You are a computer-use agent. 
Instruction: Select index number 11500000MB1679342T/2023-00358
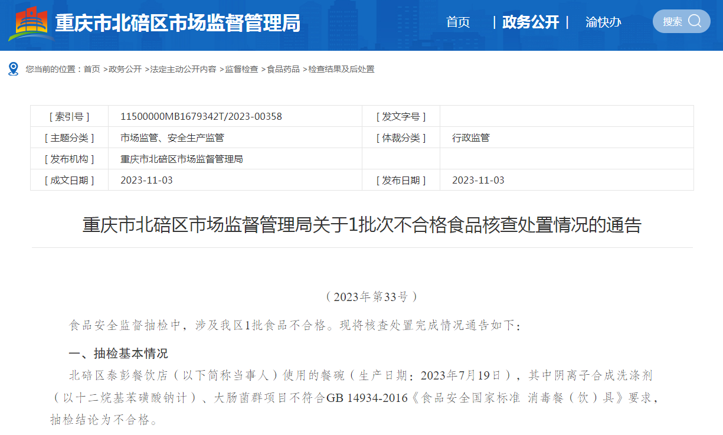[x=201, y=116]
